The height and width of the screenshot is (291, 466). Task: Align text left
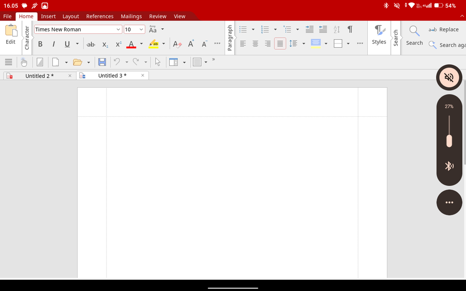coord(243,43)
